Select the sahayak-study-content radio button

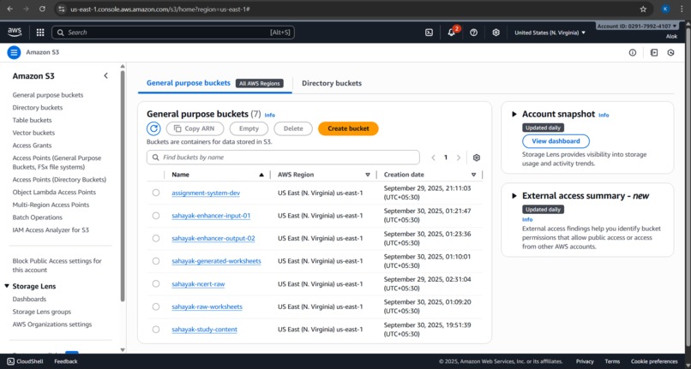point(156,330)
